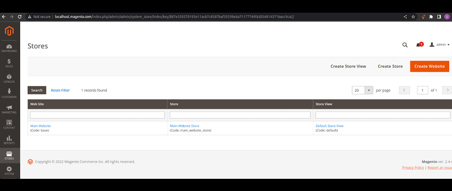Open the Sales sidebar menu
This screenshot has width=452, height=191.
[9, 63]
